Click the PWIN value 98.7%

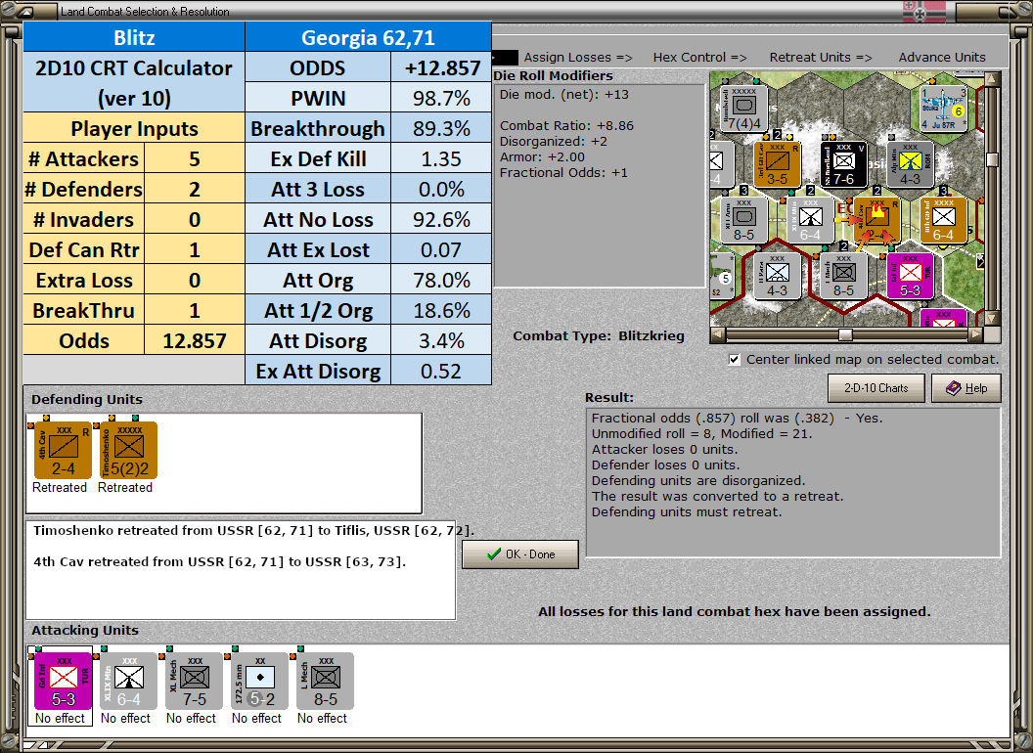[441, 98]
